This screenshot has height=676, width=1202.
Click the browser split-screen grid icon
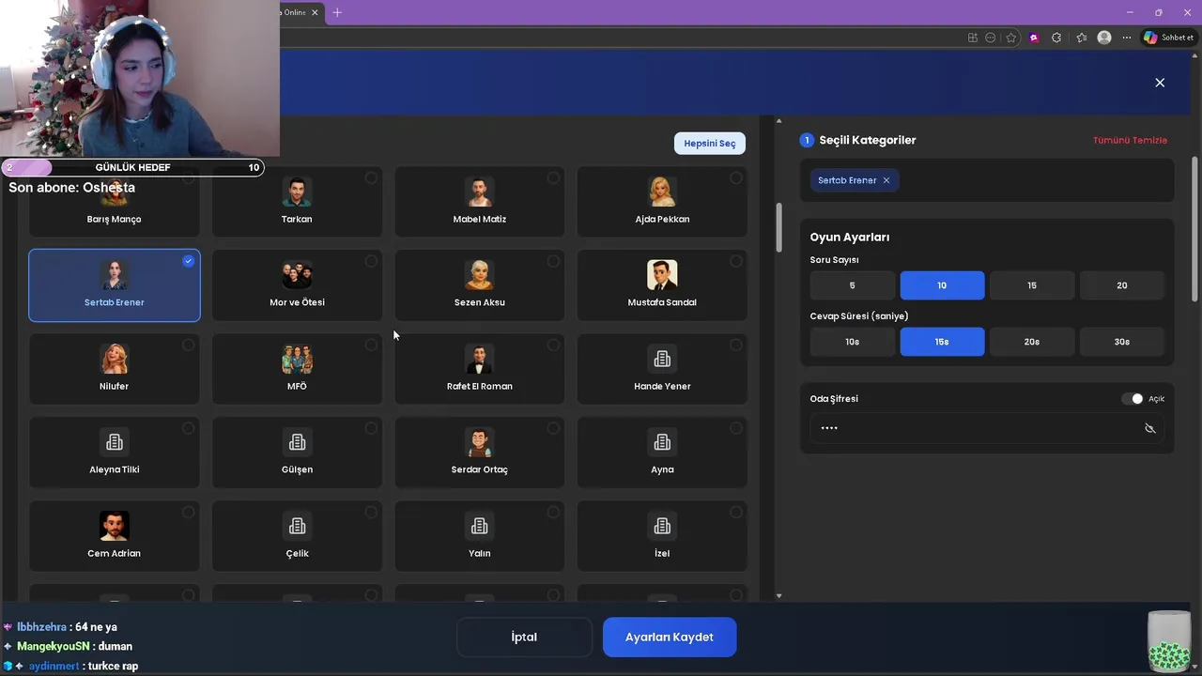coord(973,38)
